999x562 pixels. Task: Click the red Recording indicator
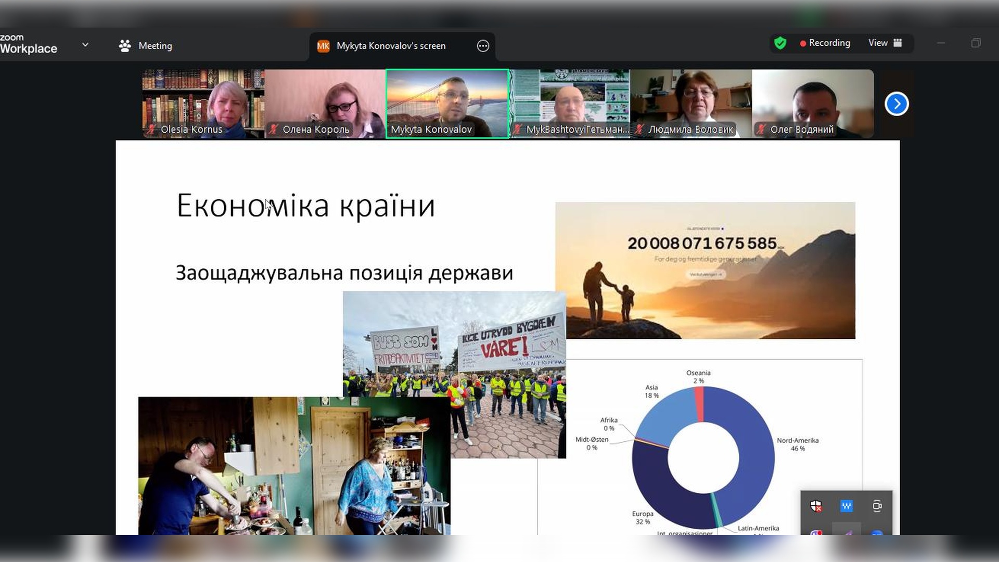tap(825, 43)
